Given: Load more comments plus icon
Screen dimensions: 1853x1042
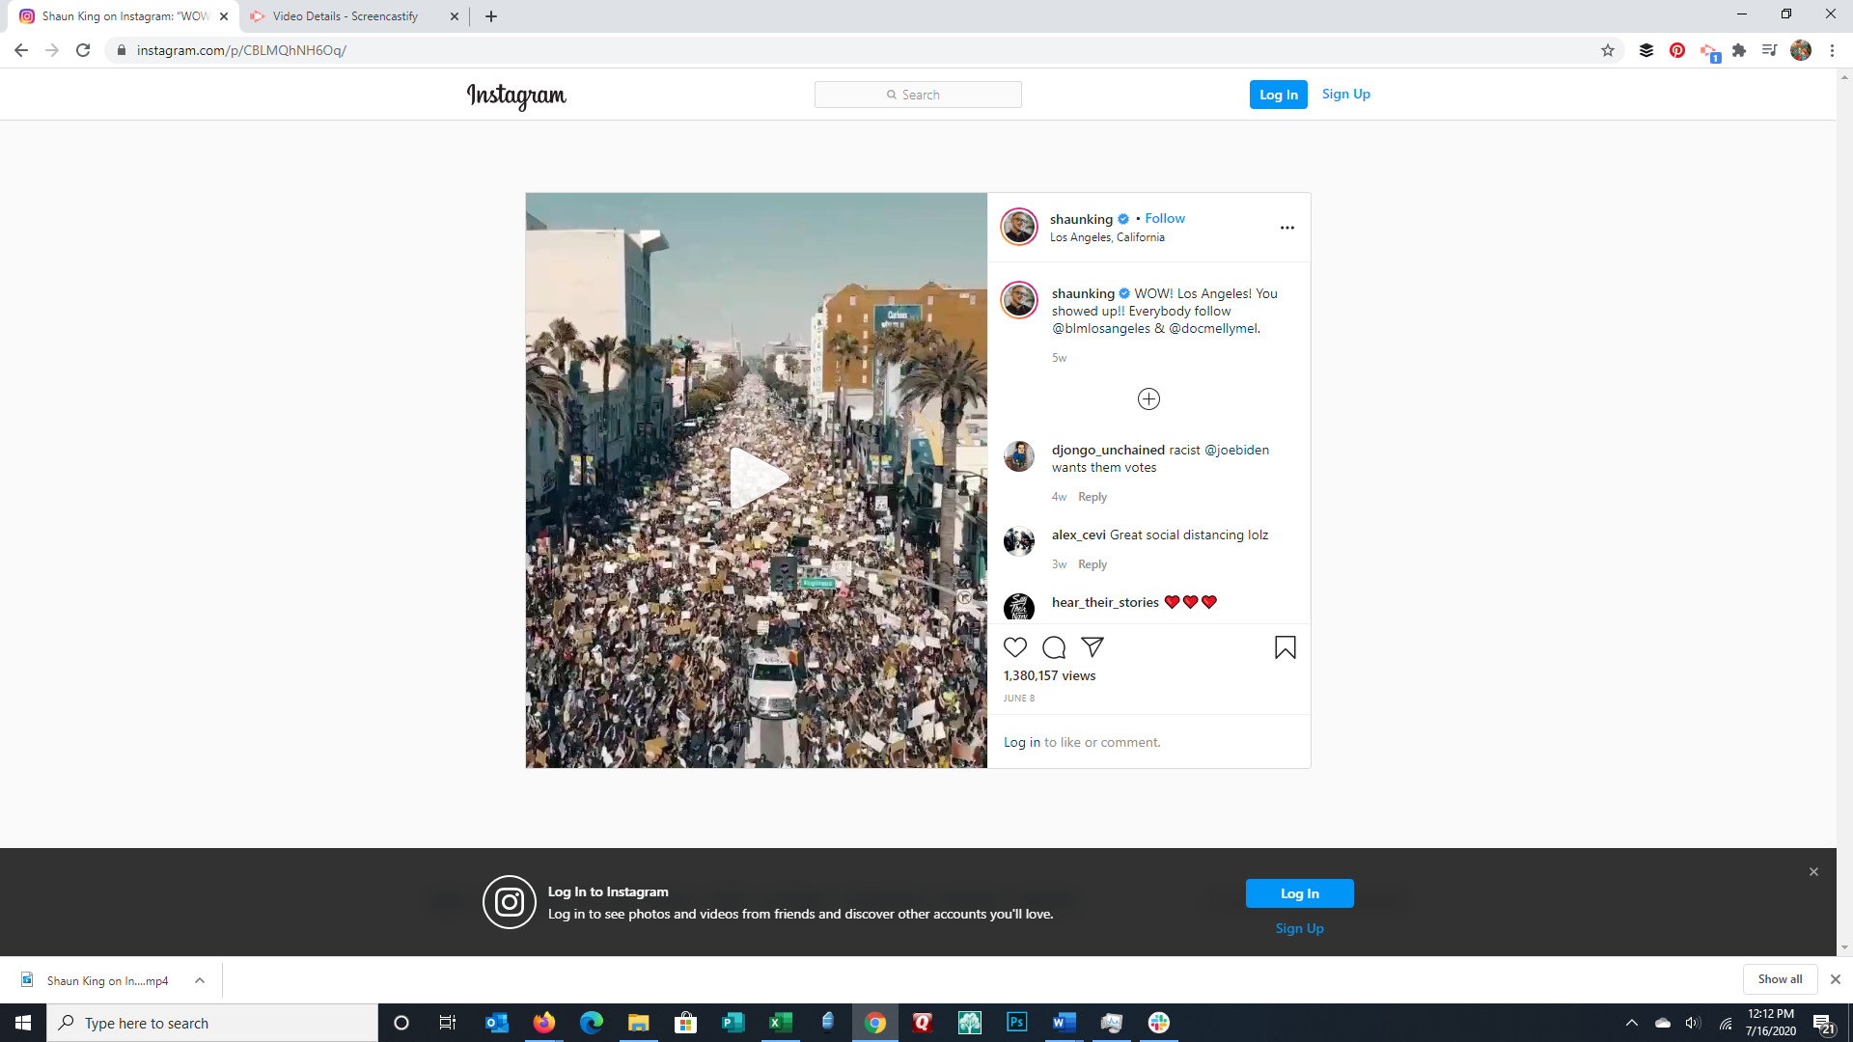Looking at the screenshot, I should 1148,399.
